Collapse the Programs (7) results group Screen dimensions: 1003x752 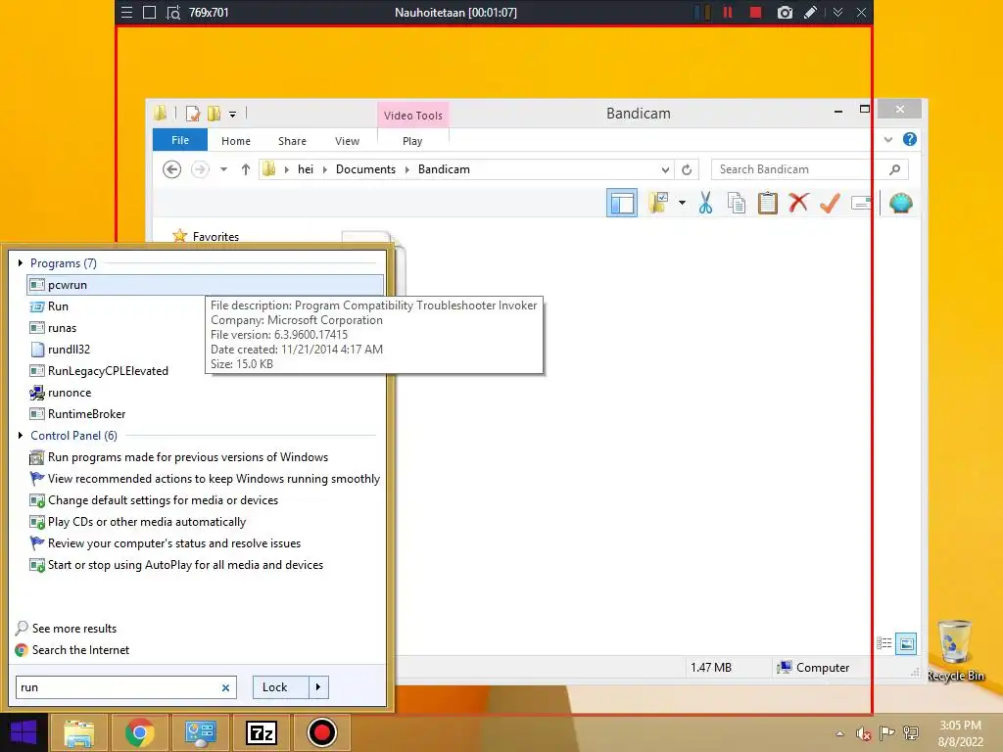(x=21, y=262)
